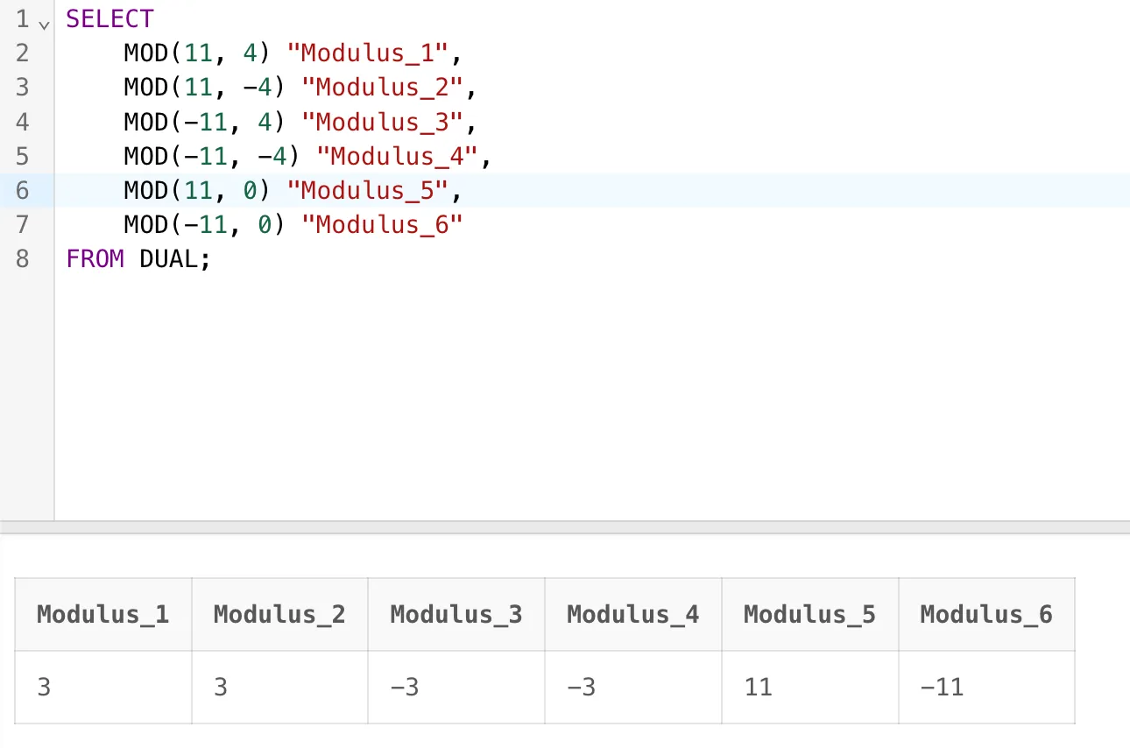The height and width of the screenshot is (748, 1130).
Task: Select the result cell showing -11
Action: [x=986, y=687]
